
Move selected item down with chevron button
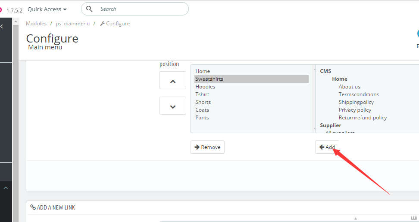coord(173,106)
